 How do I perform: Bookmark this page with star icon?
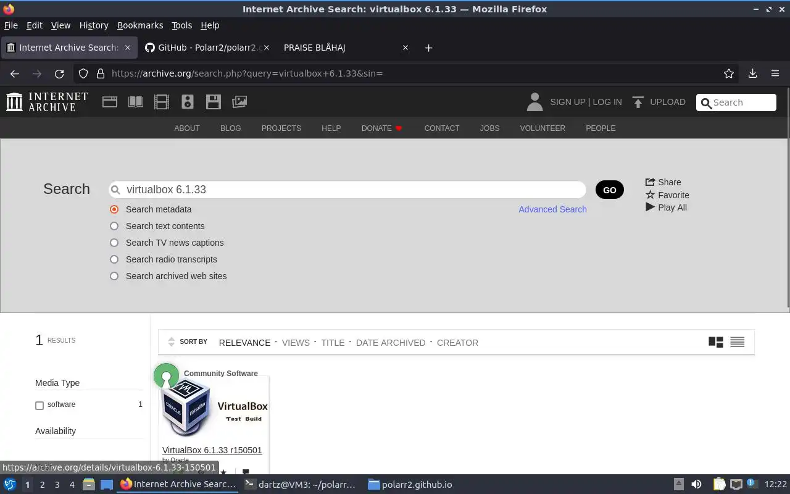(729, 73)
